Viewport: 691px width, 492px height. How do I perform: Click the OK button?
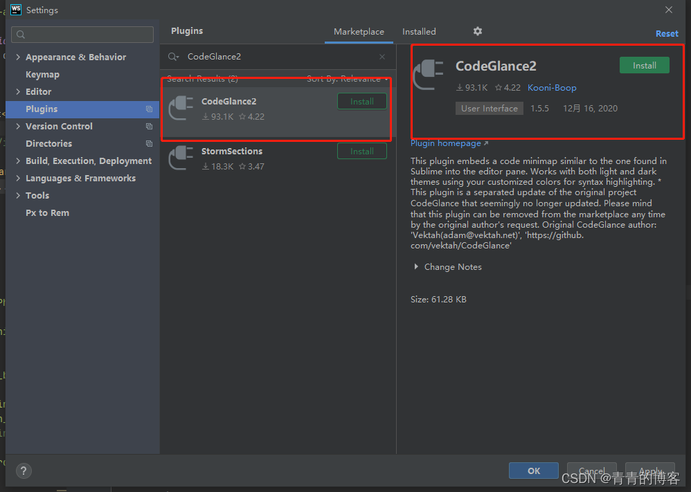[x=534, y=471]
